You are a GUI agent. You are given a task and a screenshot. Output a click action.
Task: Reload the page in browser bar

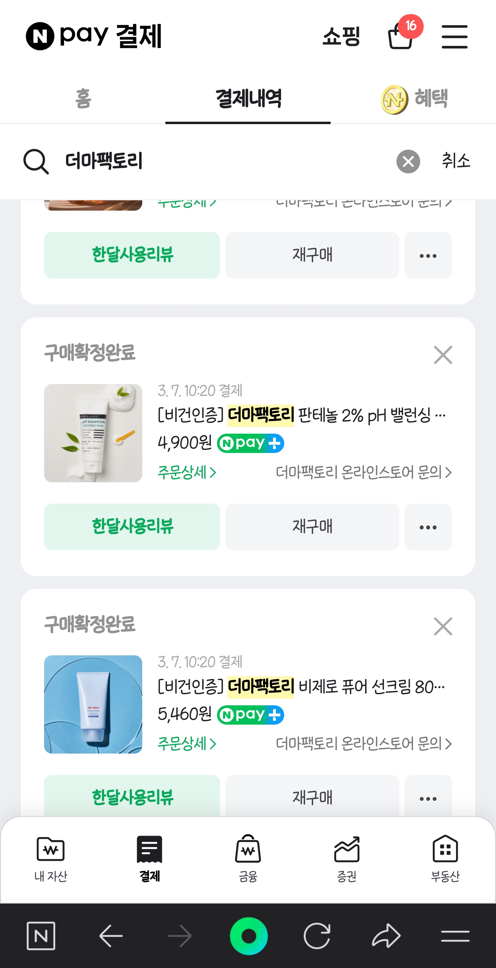317,936
